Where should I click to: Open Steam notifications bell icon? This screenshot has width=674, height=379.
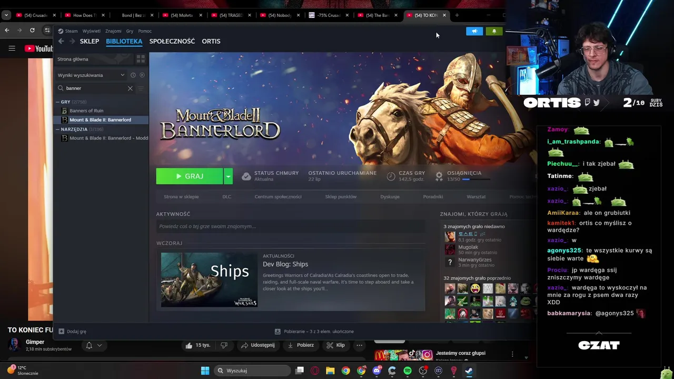494,31
